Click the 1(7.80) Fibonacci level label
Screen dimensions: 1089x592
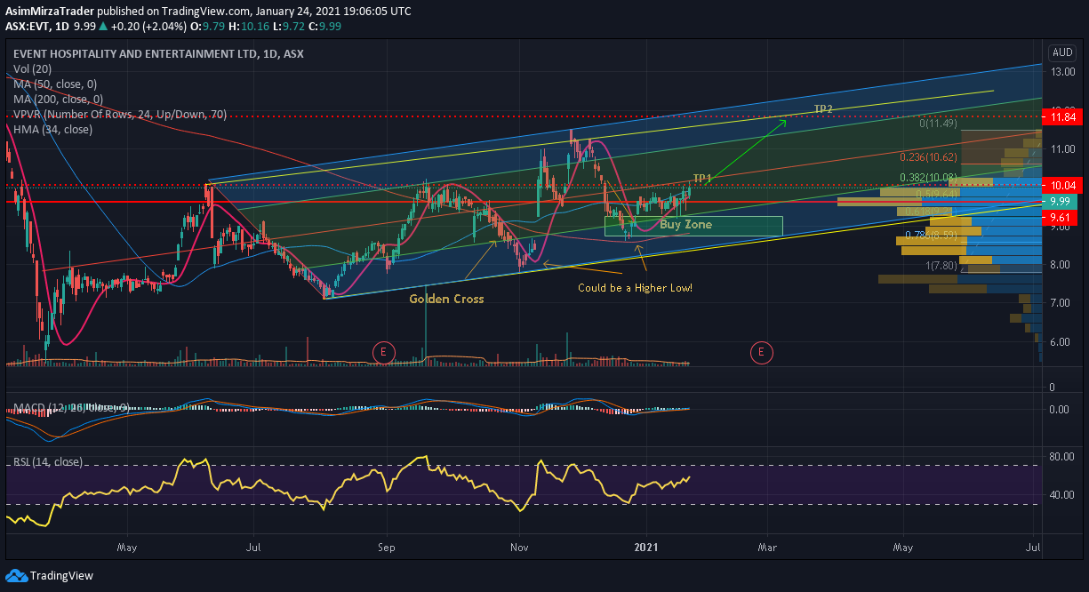941,265
